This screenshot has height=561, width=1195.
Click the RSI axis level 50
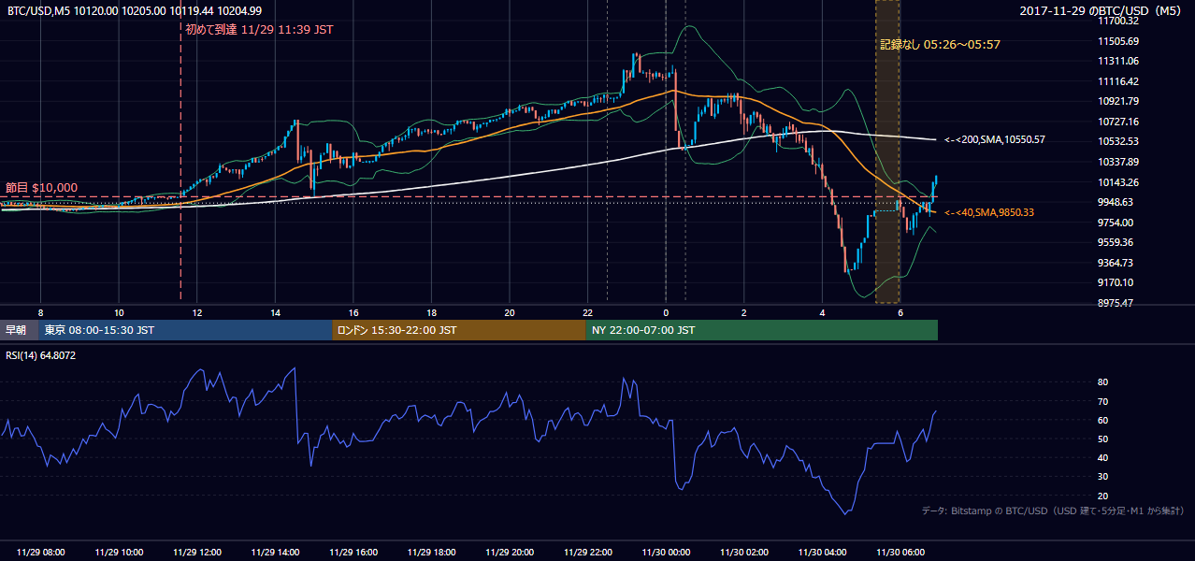[1103, 439]
